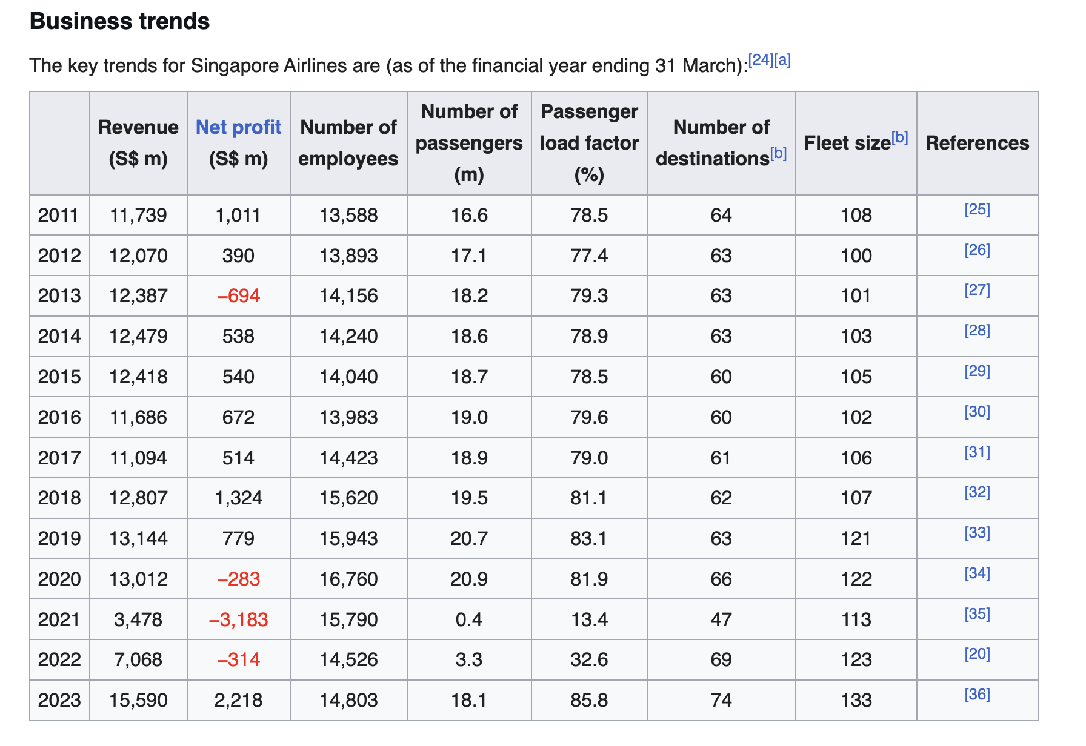
Task: Click footnote [b] beside Fleet size
Action: pyautogui.click(x=899, y=138)
